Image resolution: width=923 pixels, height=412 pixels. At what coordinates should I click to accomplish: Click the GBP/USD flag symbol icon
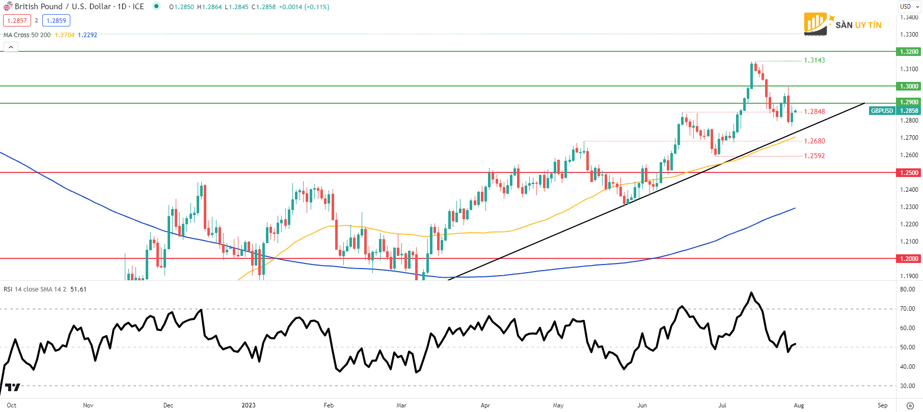8,7
